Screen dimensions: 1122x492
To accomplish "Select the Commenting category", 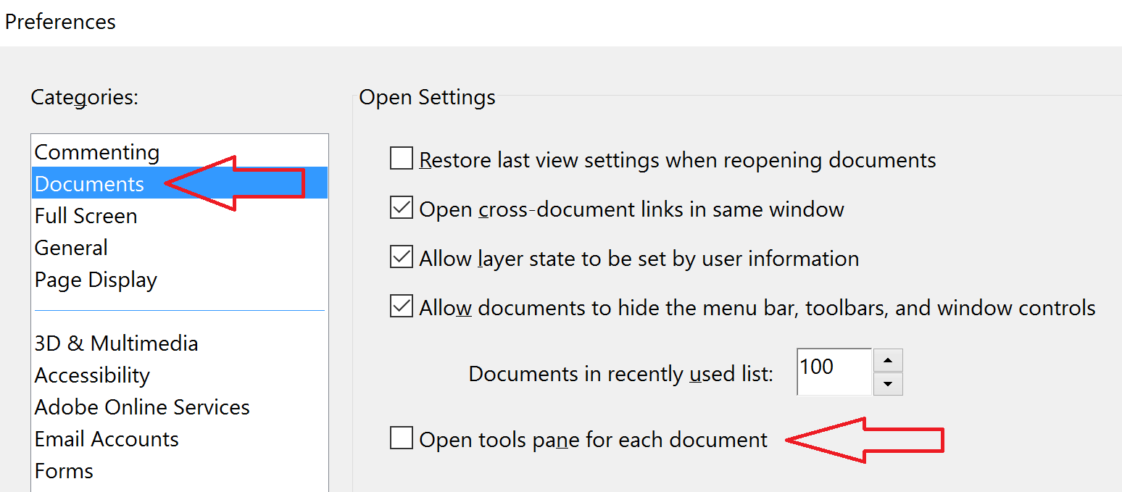I will [97, 152].
